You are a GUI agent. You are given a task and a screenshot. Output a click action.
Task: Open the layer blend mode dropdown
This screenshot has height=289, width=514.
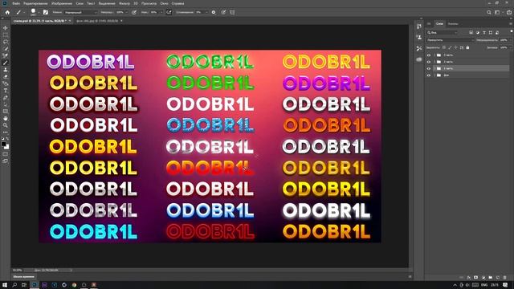pos(450,40)
